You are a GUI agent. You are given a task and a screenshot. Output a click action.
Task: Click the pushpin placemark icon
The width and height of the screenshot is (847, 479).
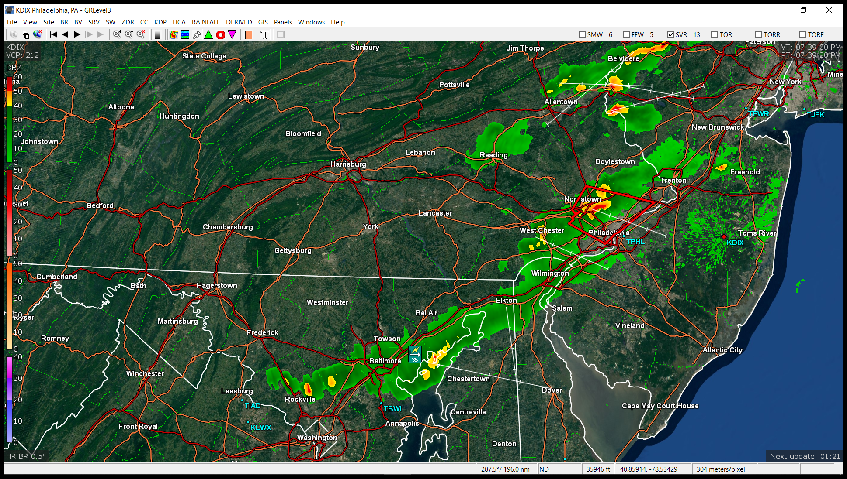pyautogui.click(x=197, y=34)
